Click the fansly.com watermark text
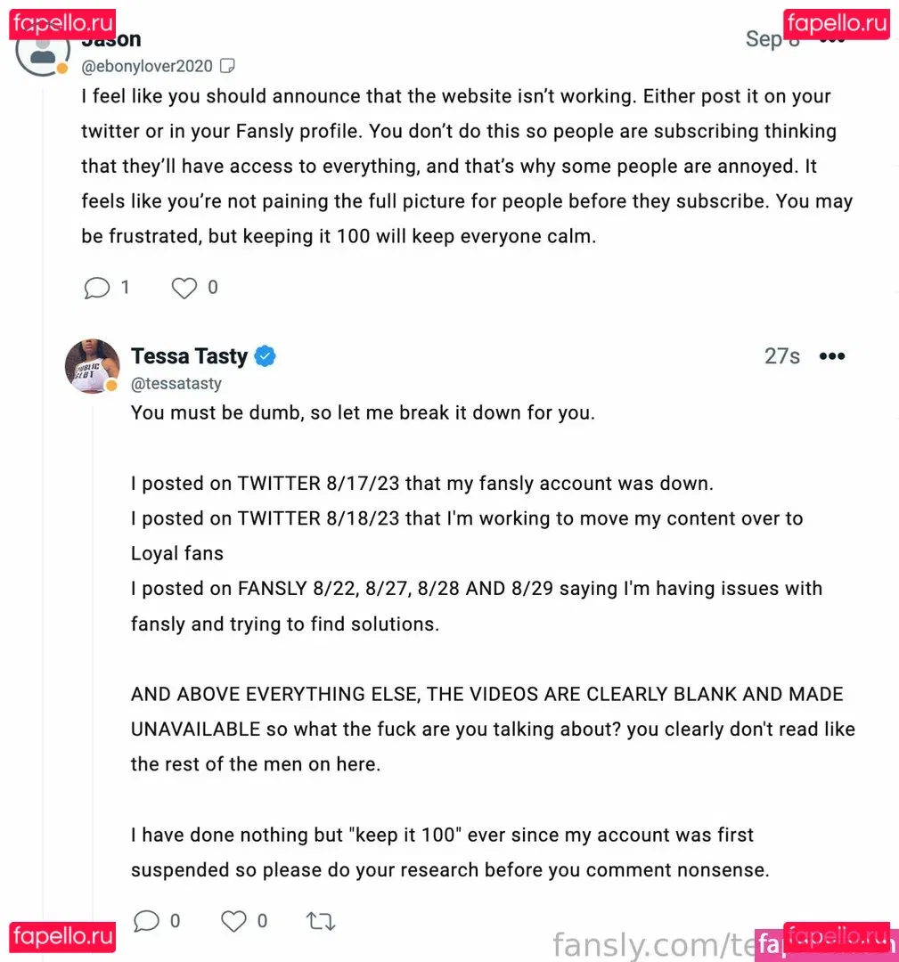This screenshot has height=962, width=899. 650,943
